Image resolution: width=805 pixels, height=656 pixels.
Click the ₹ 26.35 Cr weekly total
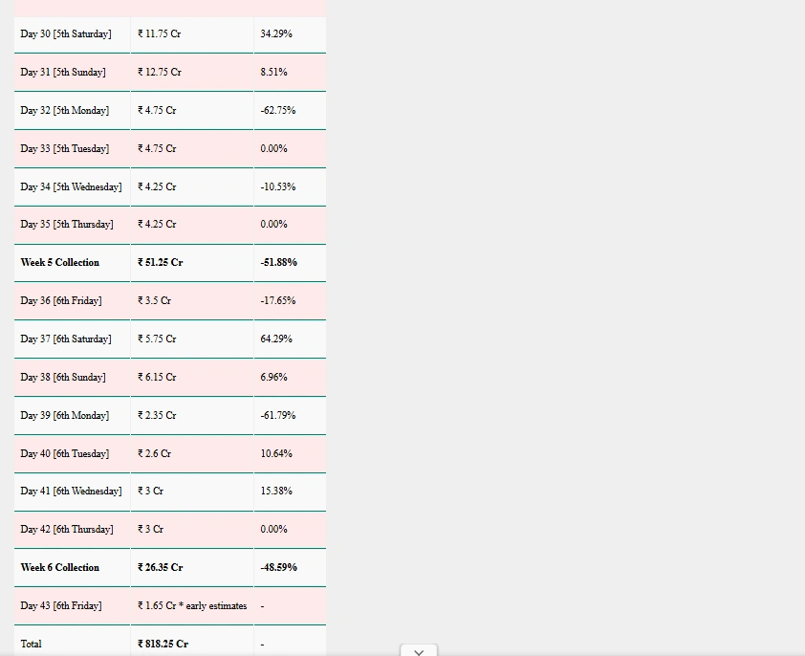[x=161, y=568]
